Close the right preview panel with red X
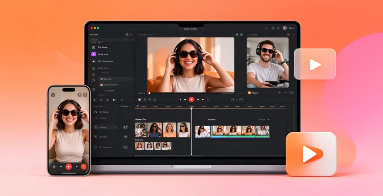383x196 pixels. click(248, 35)
